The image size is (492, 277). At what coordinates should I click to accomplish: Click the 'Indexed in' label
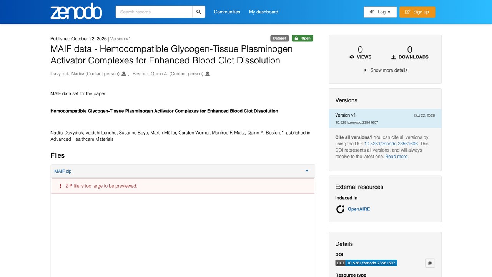tap(346, 198)
